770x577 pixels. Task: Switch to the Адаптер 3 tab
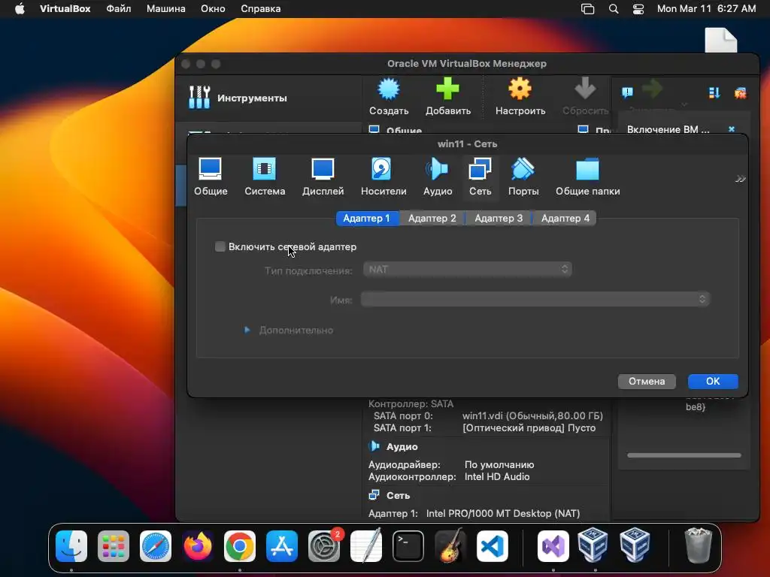pyautogui.click(x=499, y=219)
